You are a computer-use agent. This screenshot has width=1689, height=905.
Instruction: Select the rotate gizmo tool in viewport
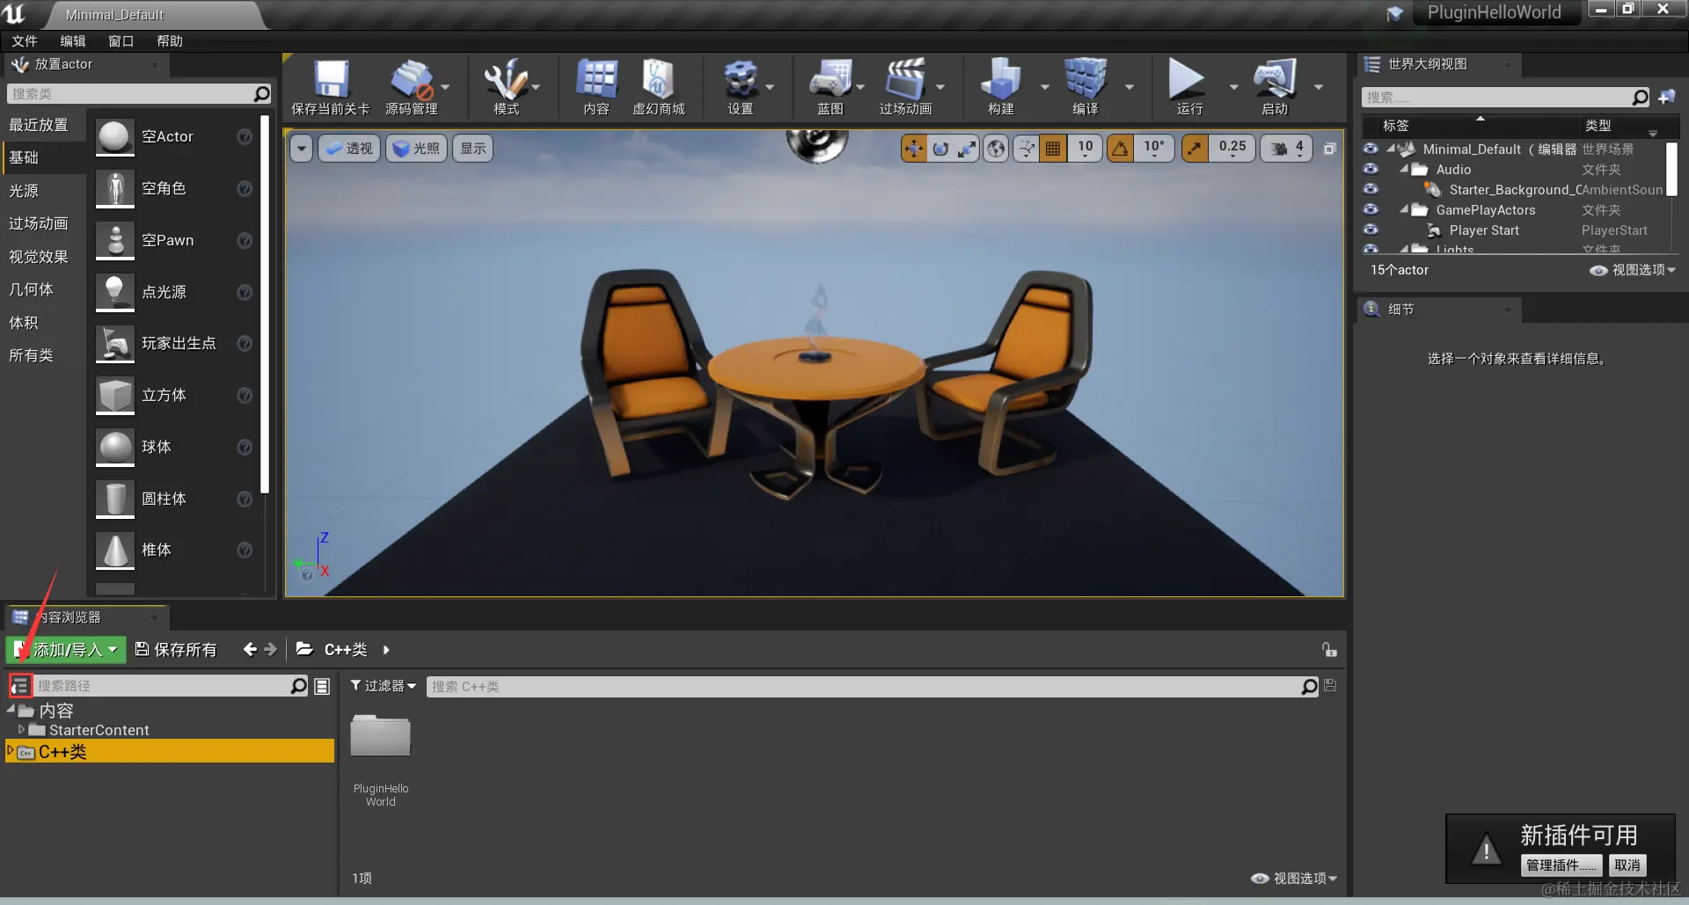[940, 149]
